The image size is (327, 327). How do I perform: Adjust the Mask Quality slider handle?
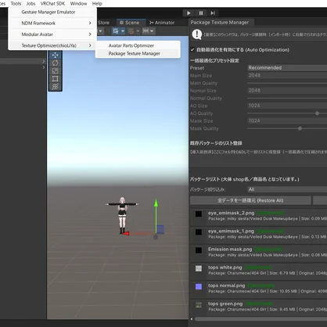[300, 128]
